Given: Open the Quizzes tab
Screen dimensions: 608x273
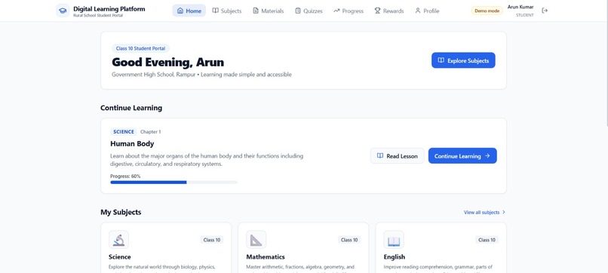Looking at the screenshot, I should tap(309, 11).
